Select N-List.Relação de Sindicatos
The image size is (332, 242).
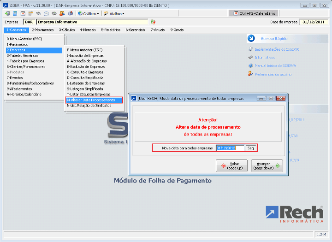coord(94,106)
